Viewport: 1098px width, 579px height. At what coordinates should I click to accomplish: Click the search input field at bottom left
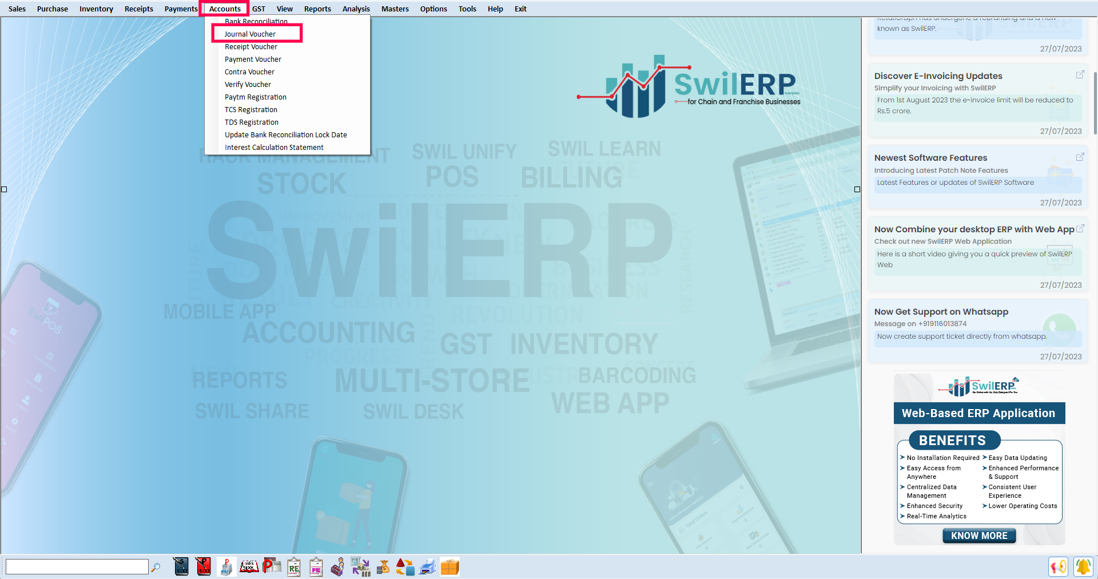(77, 566)
